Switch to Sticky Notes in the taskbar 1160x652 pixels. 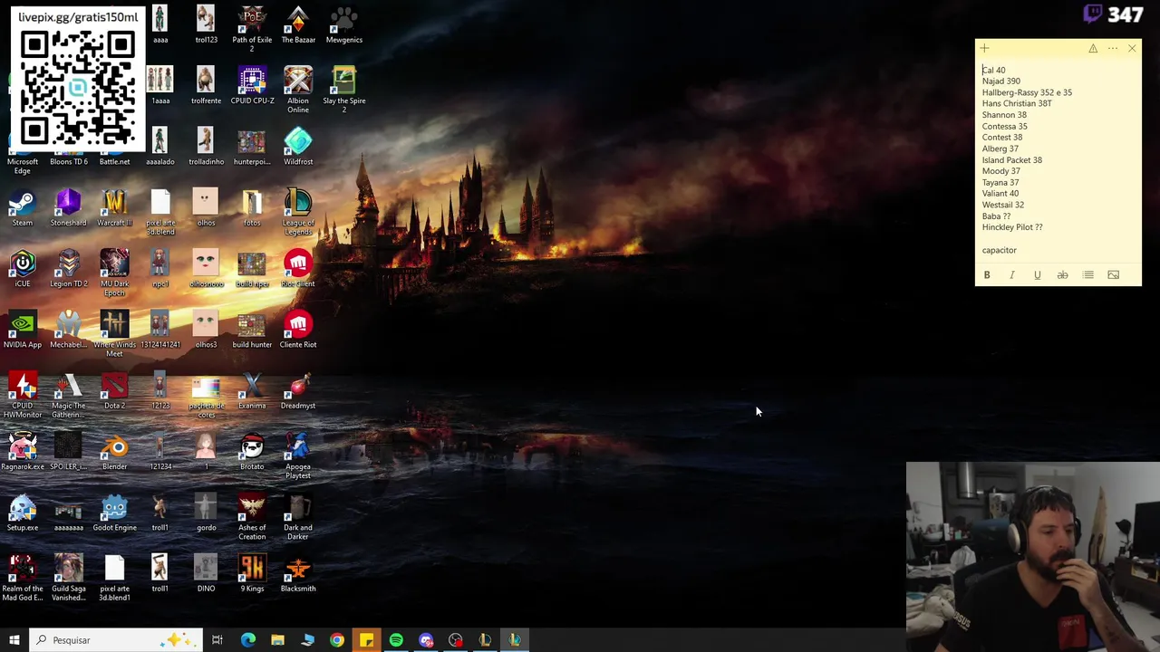click(366, 640)
